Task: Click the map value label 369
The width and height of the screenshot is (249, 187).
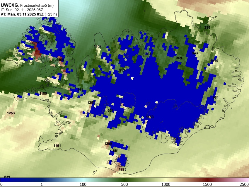Action: (x=179, y=58)
